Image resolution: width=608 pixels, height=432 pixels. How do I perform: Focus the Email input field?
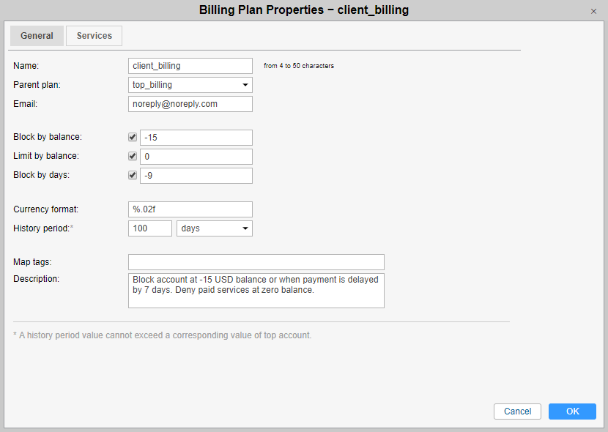pyautogui.click(x=190, y=104)
